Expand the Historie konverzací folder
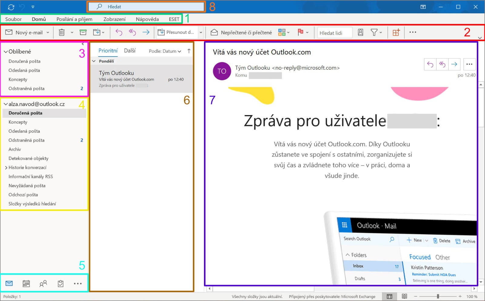The image size is (485, 301). point(6,168)
